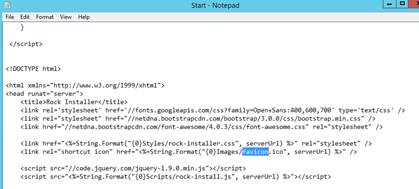Click the fonts.googleapis.com stylesheet link line
This screenshot has width=419, height=189.
coord(213,111)
